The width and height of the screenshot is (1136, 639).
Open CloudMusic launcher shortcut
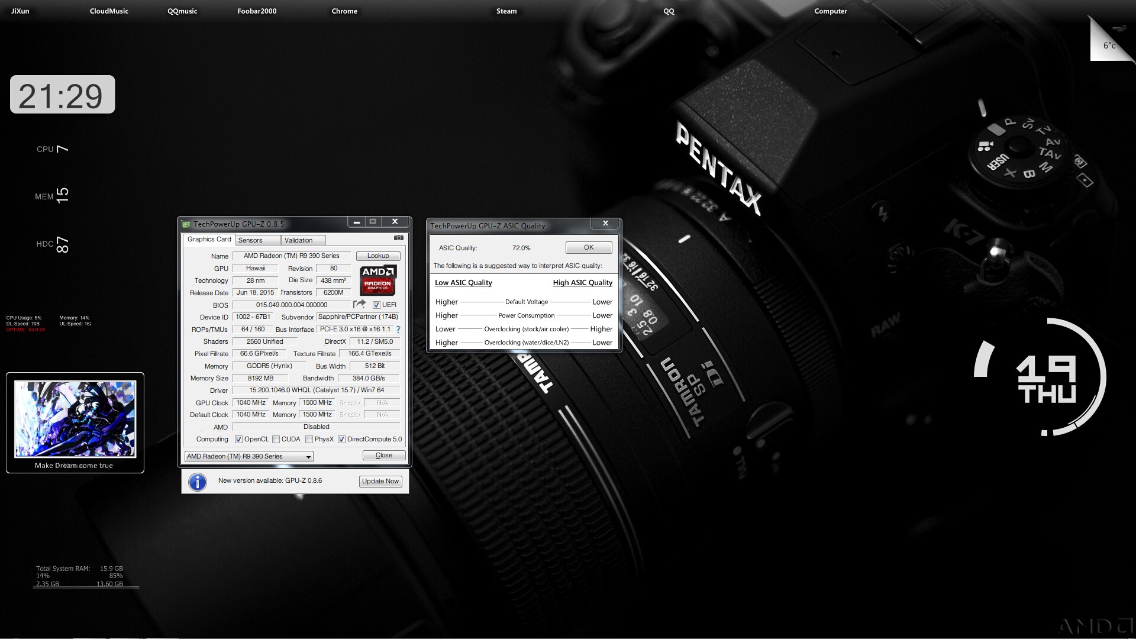pyautogui.click(x=109, y=11)
